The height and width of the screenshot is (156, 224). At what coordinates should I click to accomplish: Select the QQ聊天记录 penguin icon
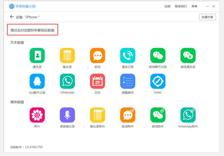pos(37,81)
